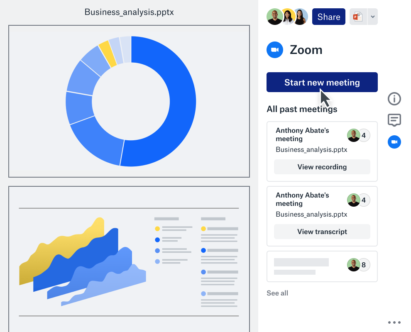Click the Zoom logo icon beside the heading
Image resolution: width=411 pixels, height=332 pixels.
pyautogui.click(x=274, y=50)
